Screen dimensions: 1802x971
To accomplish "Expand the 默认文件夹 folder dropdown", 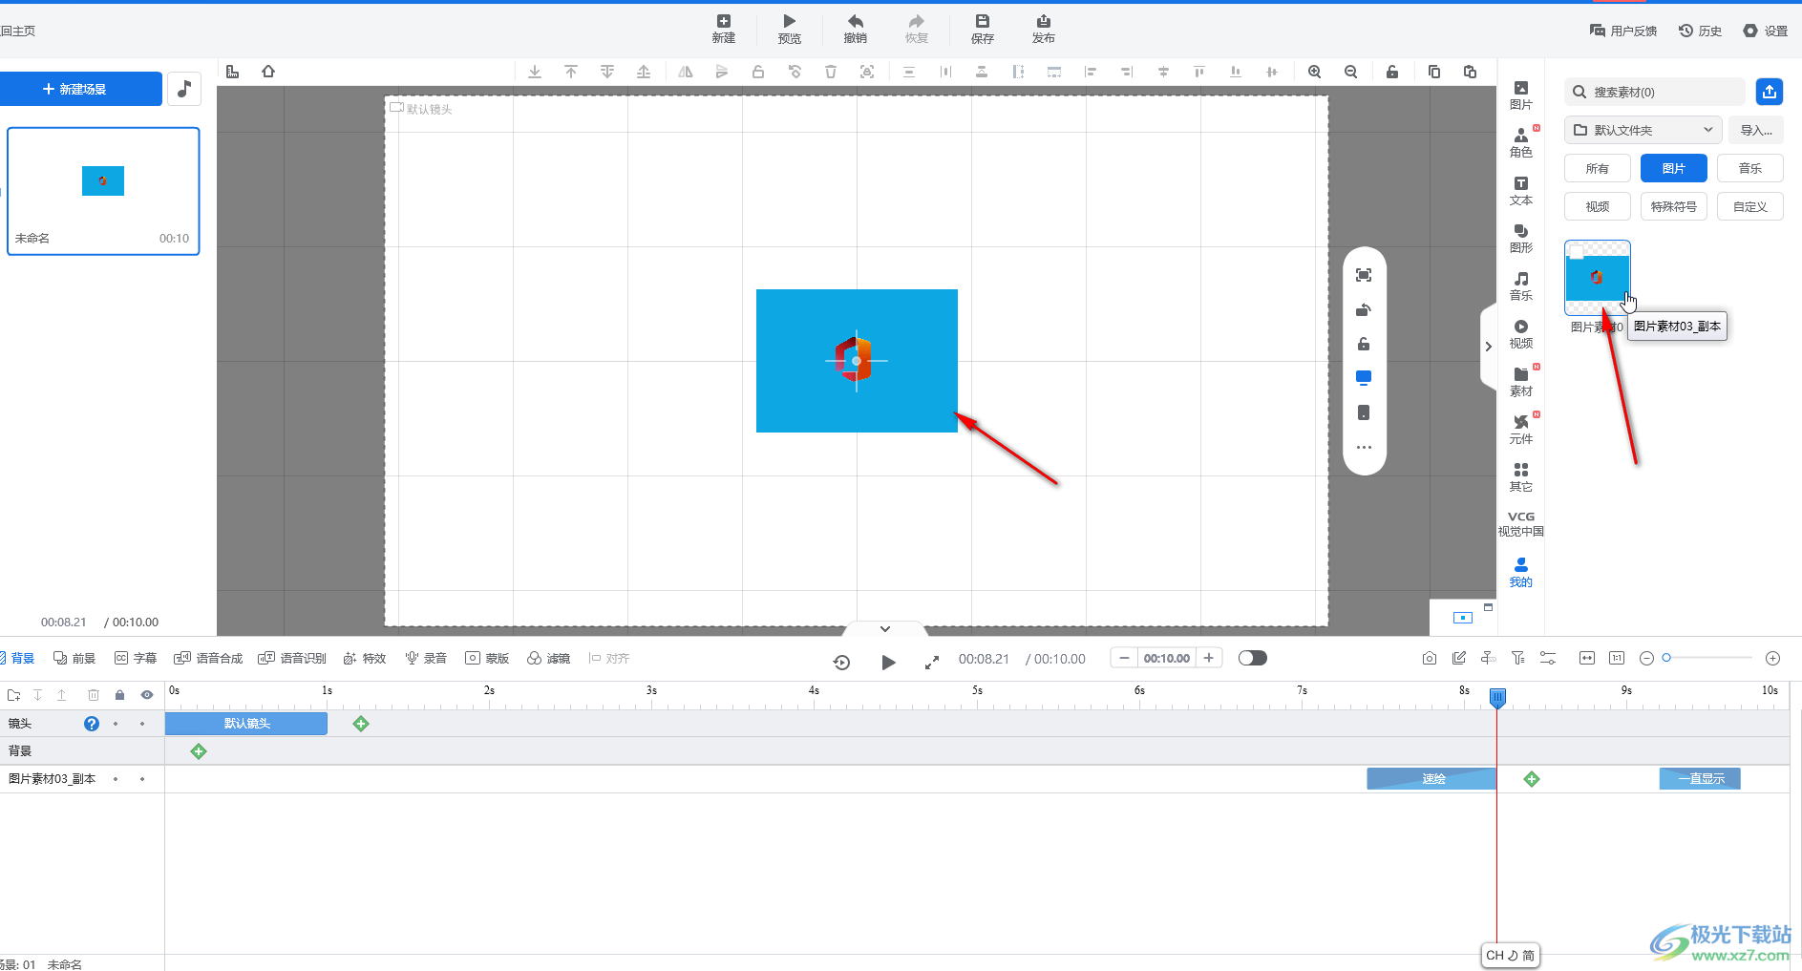I will pyautogui.click(x=1643, y=130).
